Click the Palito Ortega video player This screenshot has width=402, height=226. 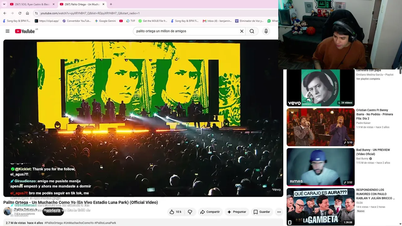point(143,118)
